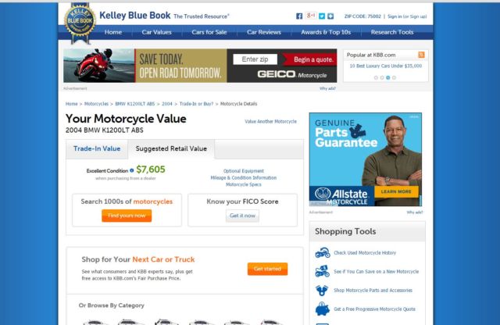Click the Get started button
This screenshot has width=500, height=325.
point(267,269)
